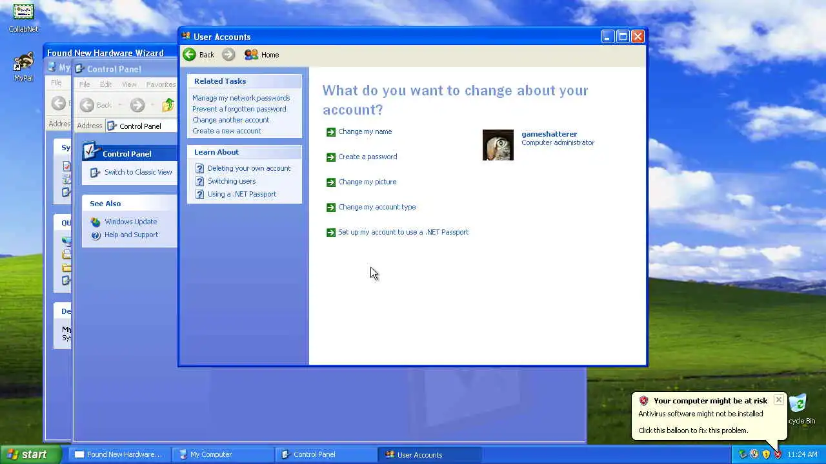Click Back arrow in Control Panel window
826x464 pixels.
pos(87,105)
